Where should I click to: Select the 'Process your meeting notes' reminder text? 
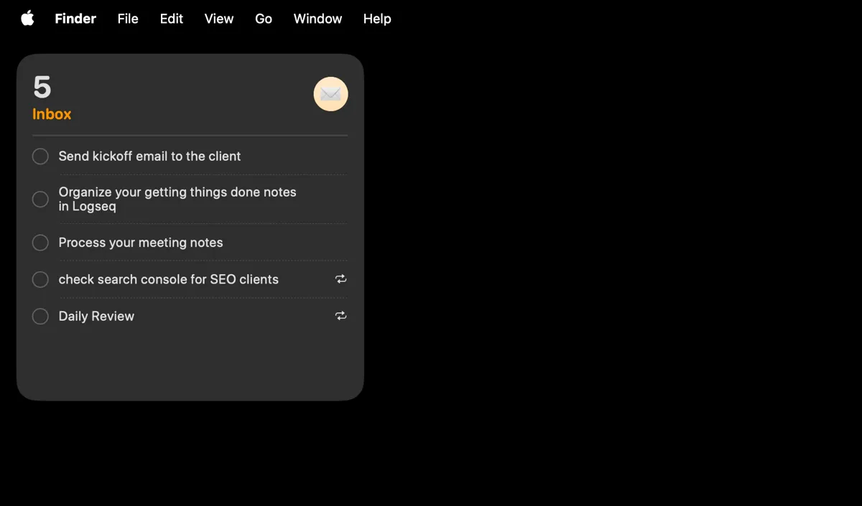tap(141, 243)
